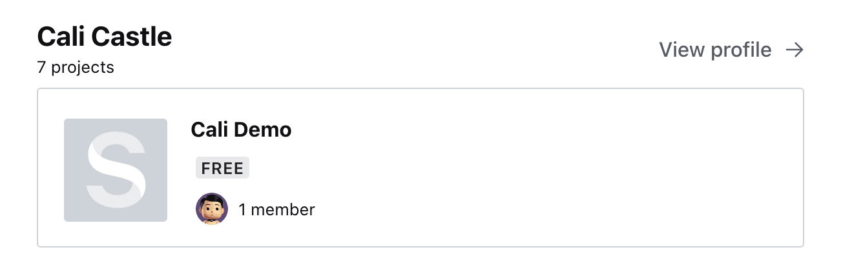Open the Cali Demo workspace title
The height and width of the screenshot is (272, 841).
pyautogui.click(x=241, y=130)
